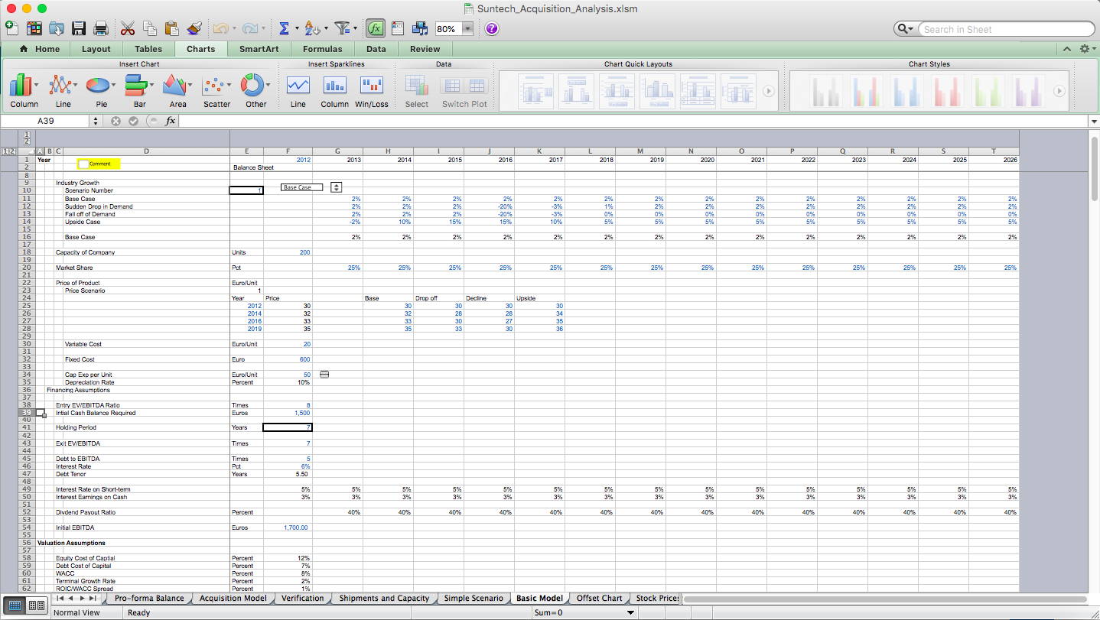Screen dimensions: 1100x620
Task: Open the Sum=0 status bar dropdown
Action: [631, 612]
